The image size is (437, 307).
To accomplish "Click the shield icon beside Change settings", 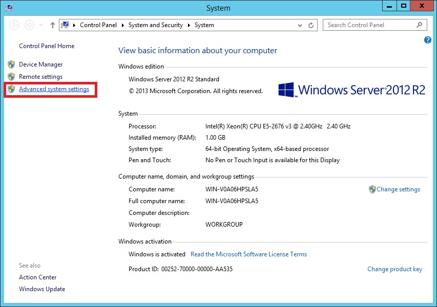I will (372, 189).
